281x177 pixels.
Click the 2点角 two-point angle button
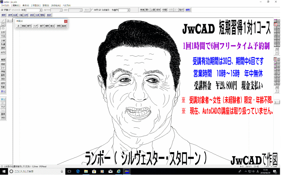(x=26, y=15)
